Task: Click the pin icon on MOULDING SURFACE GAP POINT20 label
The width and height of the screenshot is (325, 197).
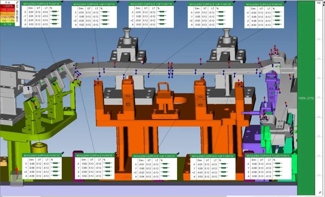Action: tap(234, 2)
